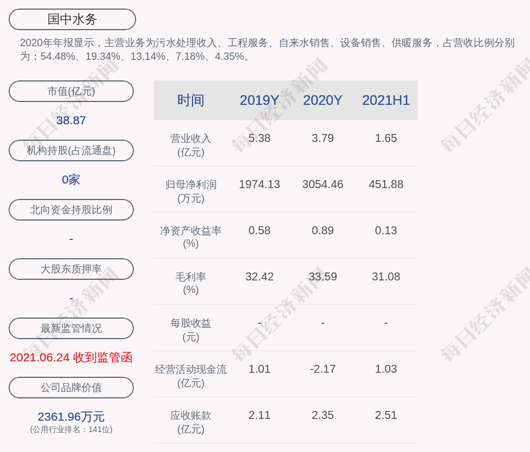The height and width of the screenshot is (452, 530).
Task: Click net profit value 451.88
Action: pos(386,184)
